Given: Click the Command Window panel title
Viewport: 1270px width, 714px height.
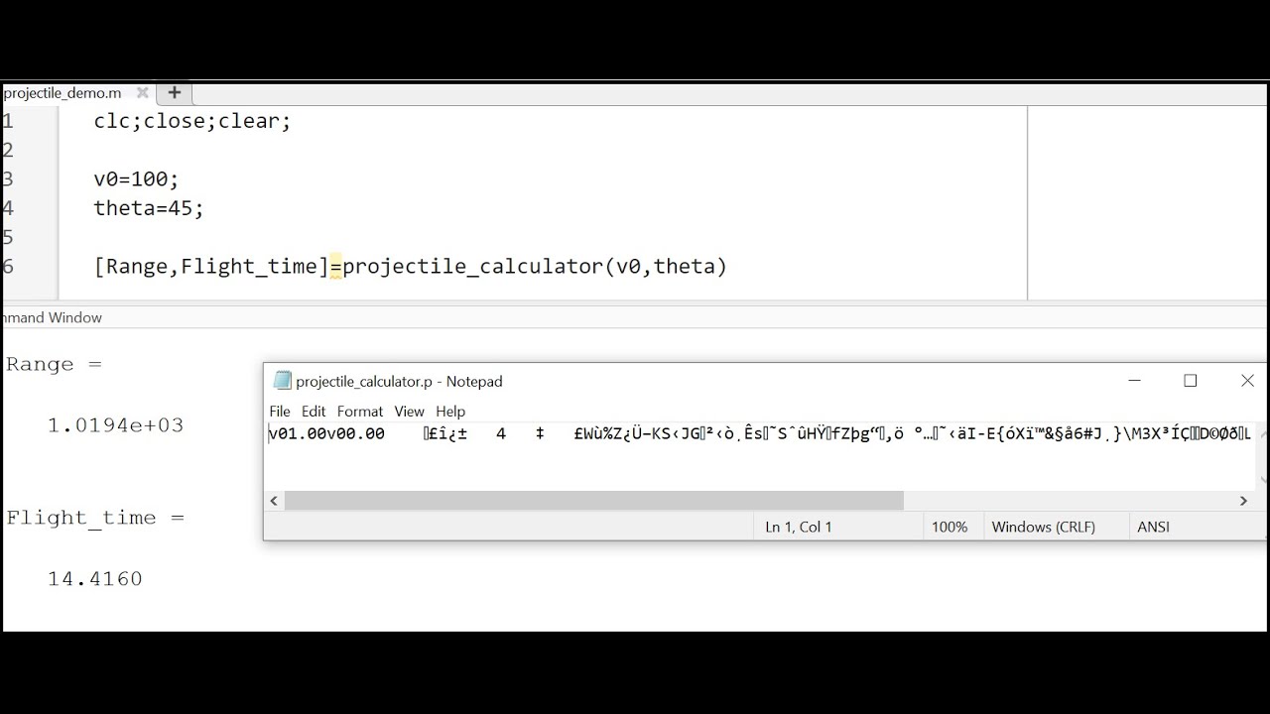Looking at the screenshot, I should (52, 317).
